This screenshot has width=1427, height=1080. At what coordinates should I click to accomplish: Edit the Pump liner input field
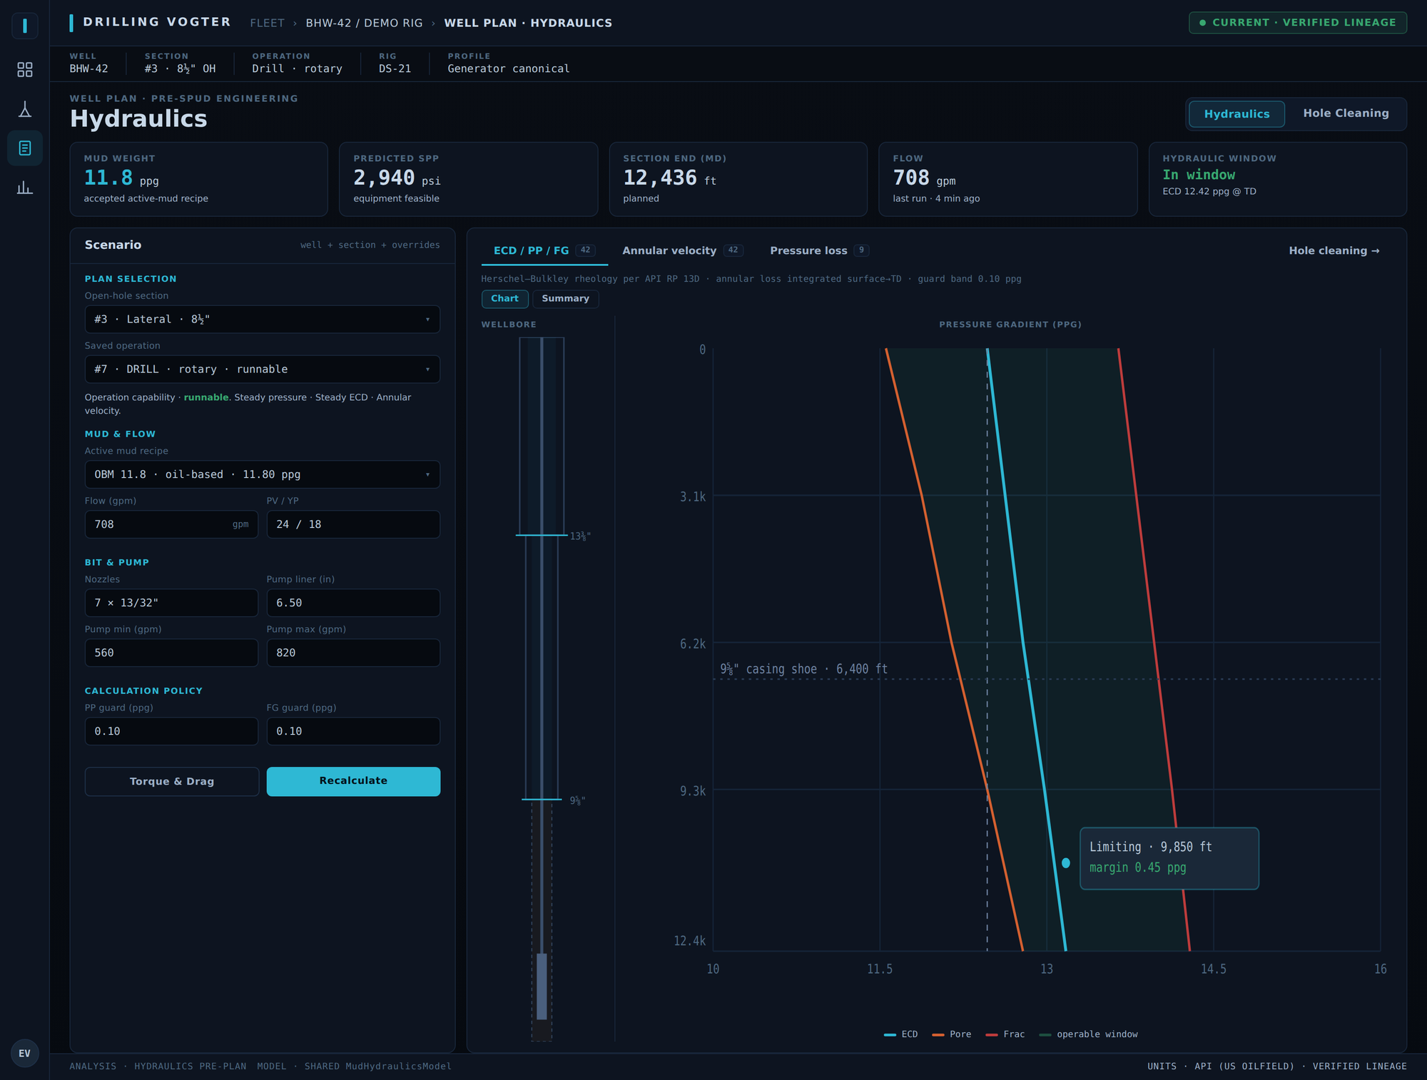coord(353,603)
